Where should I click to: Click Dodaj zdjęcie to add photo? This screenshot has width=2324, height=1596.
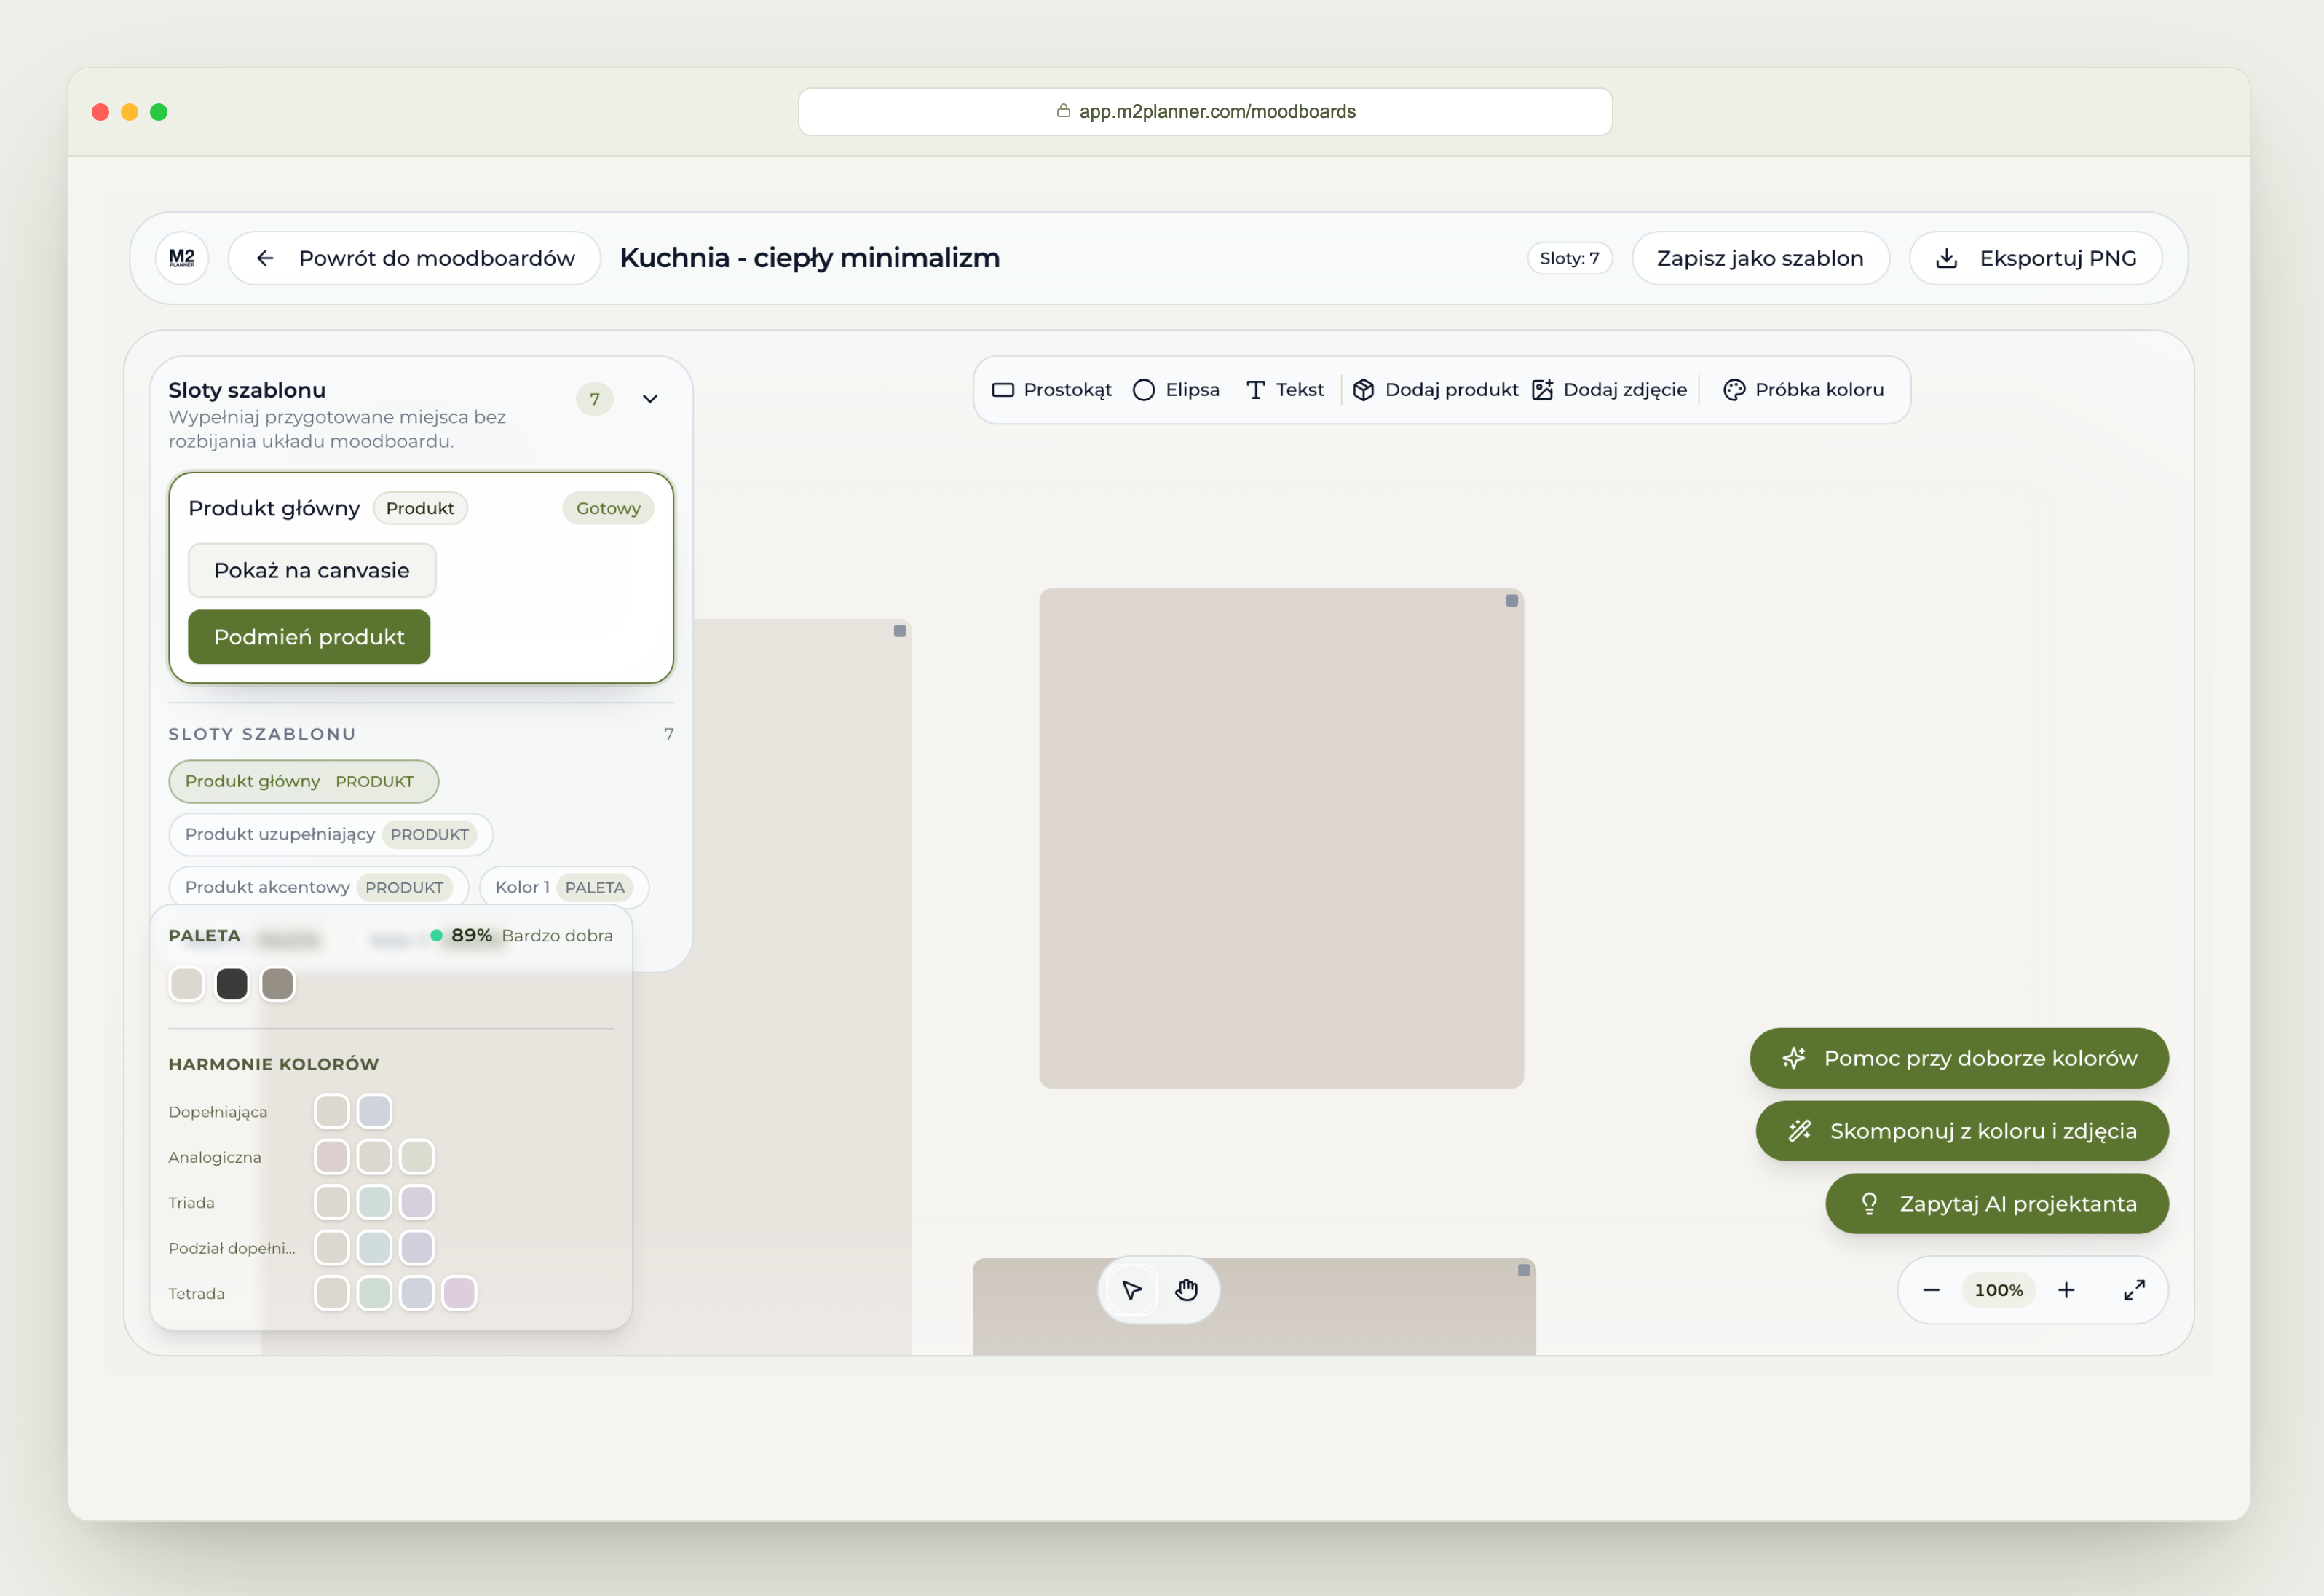pos(1609,390)
